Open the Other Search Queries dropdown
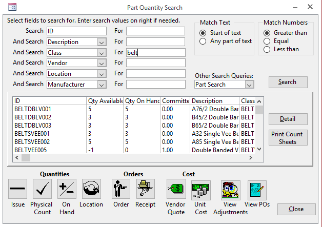The height and width of the screenshot is (227, 322). (x=249, y=85)
